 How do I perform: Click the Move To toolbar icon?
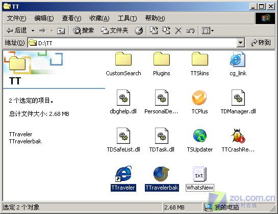coord(154,30)
